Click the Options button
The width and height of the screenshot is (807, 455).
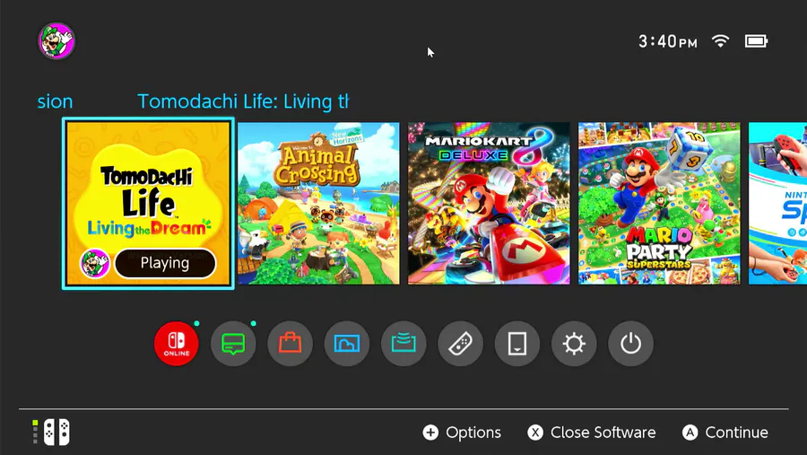[462, 433]
